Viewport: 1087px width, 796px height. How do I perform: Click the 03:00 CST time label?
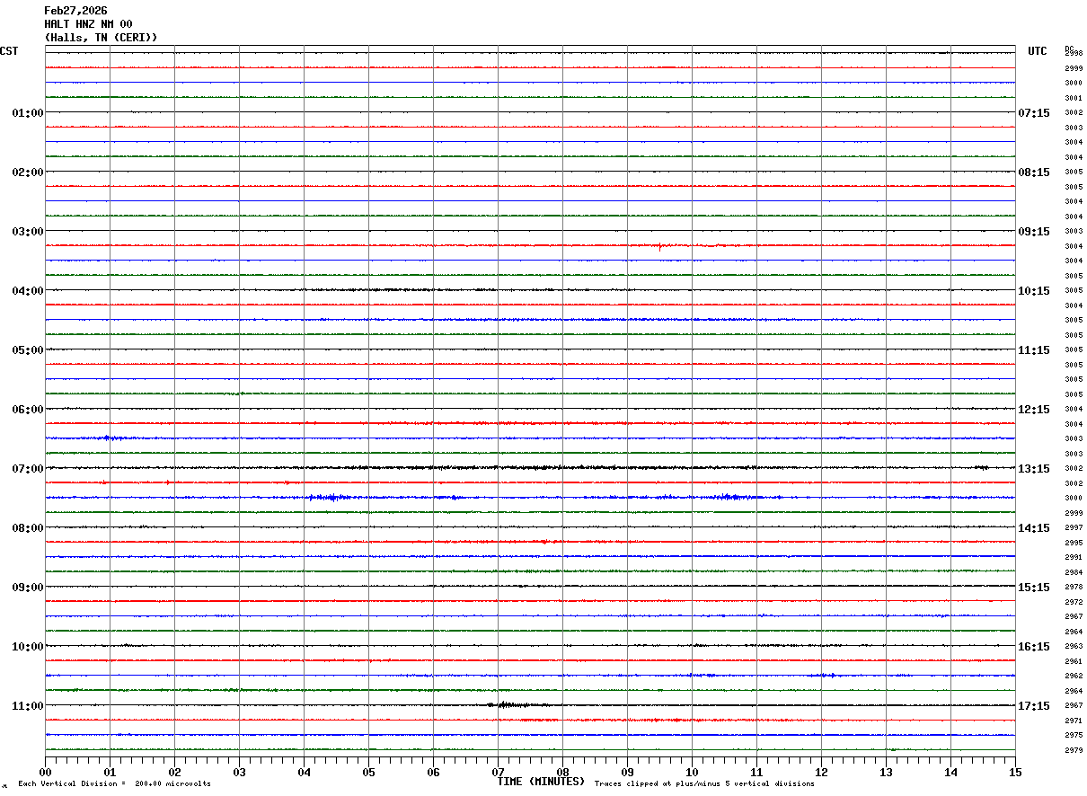28,232
